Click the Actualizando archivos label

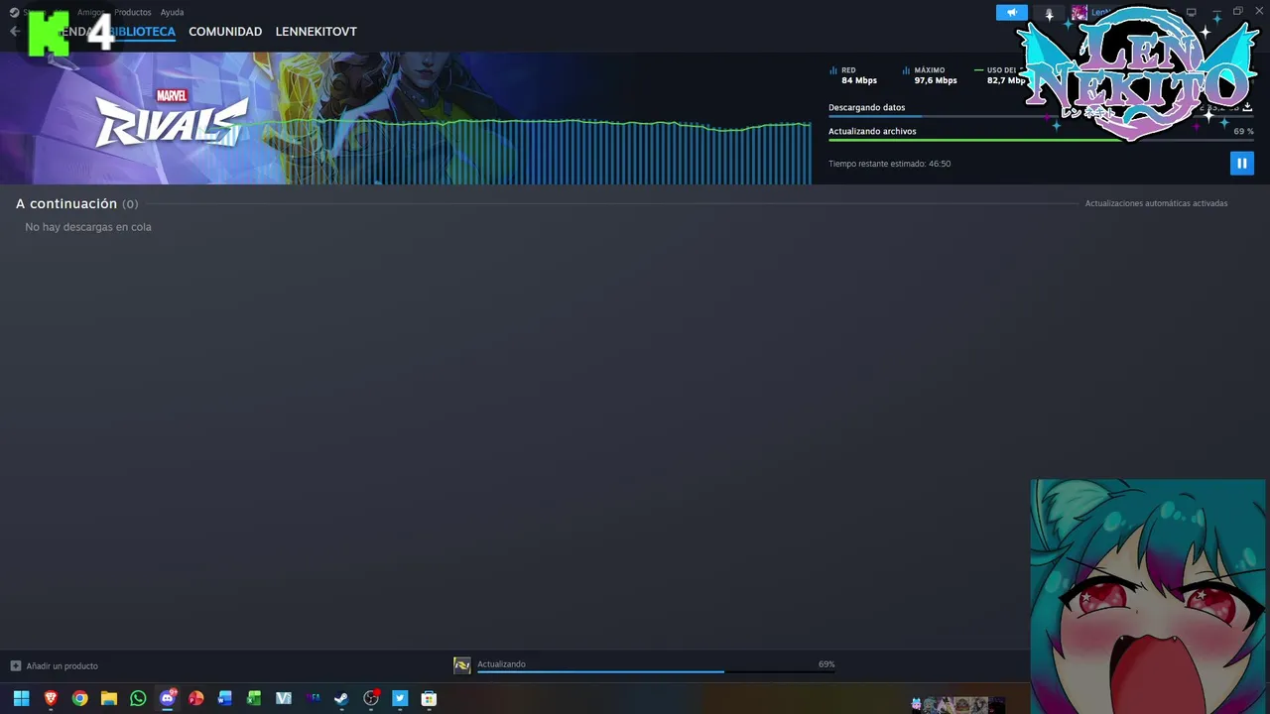coord(872,131)
